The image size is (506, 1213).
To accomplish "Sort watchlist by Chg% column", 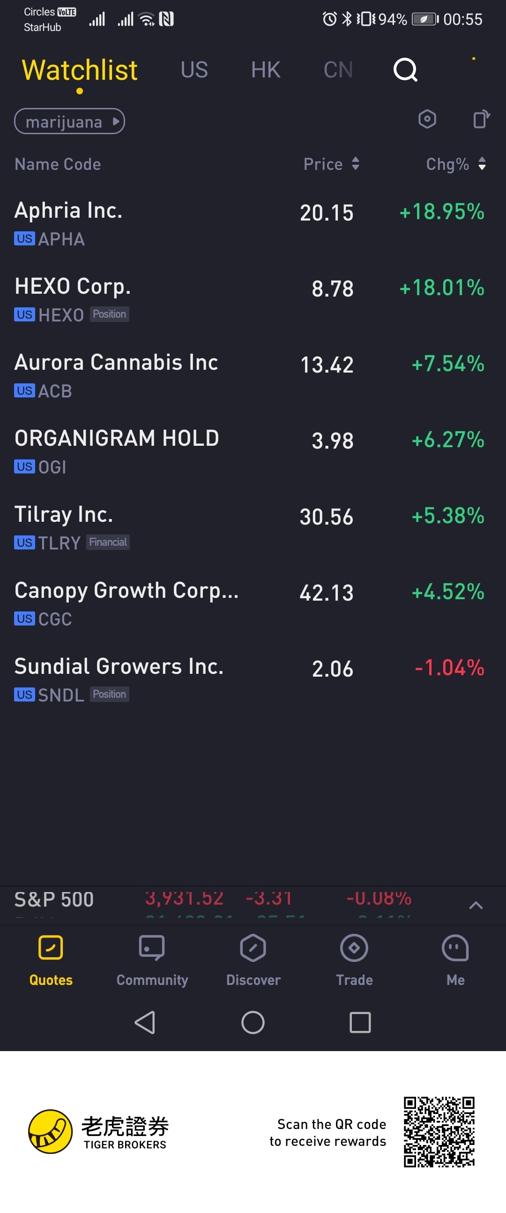I will click(x=456, y=164).
